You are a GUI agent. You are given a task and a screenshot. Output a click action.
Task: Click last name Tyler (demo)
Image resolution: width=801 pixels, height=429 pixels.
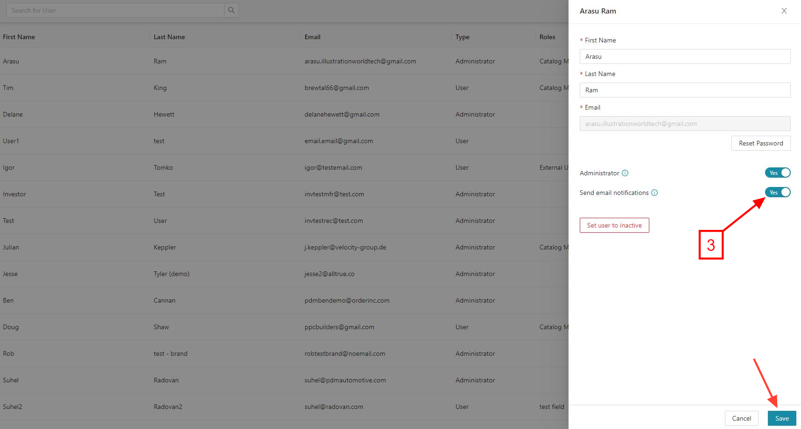[x=171, y=274]
